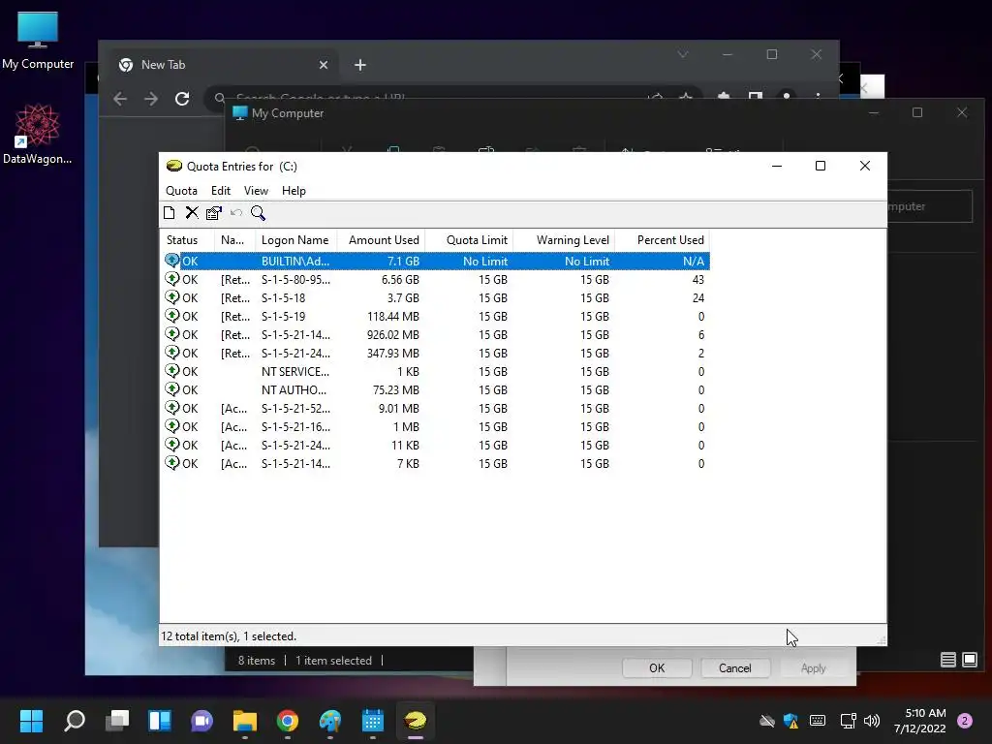The height and width of the screenshot is (744, 992).
Task: Open the volume control in the tray
Action: point(872,721)
